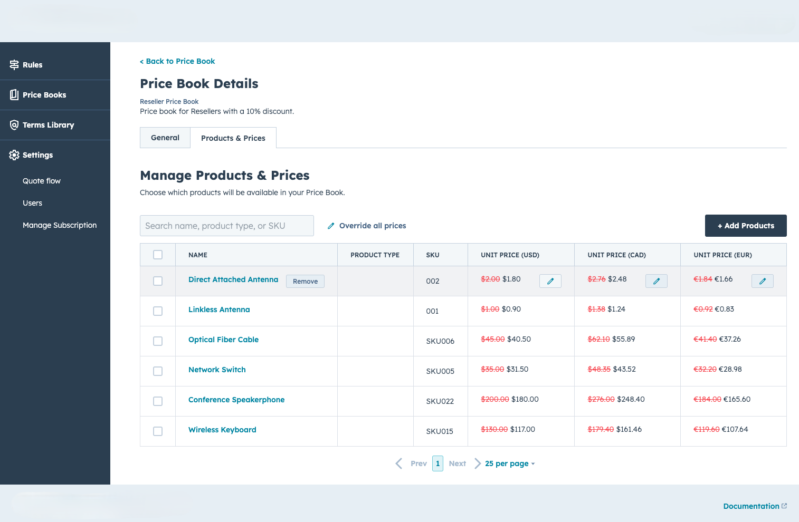The image size is (799, 522).
Task: Click the Next page chevron
Action: [x=478, y=463]
